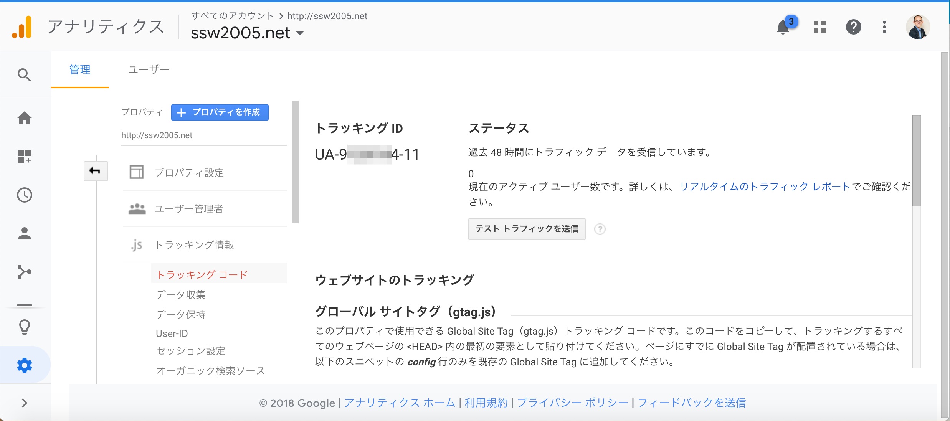This screenshot has height=421, width=950.
Task: Go to Home via sidebar house icon
Action: [25, 118]
